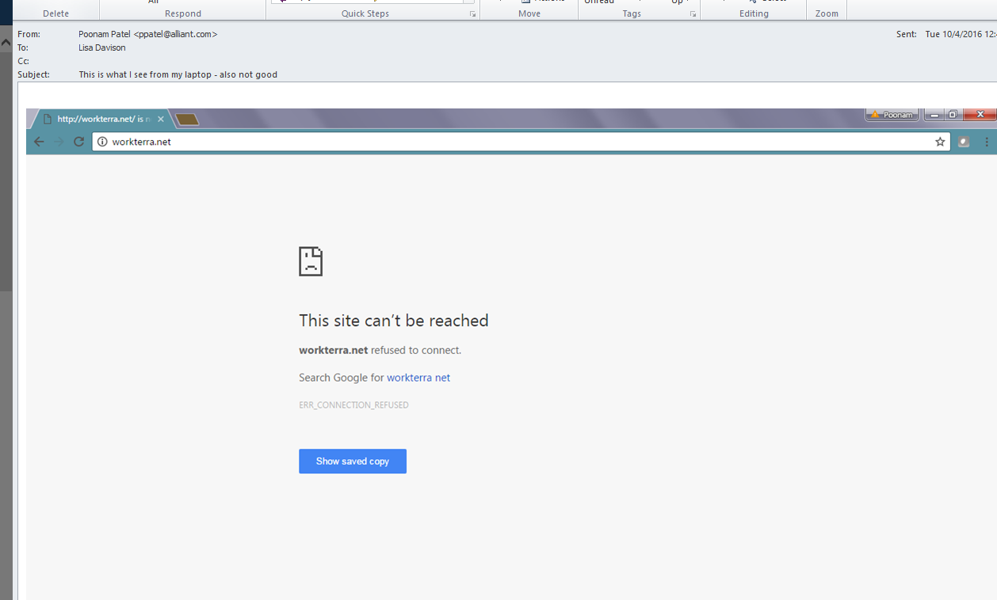Open the Chrome three-dot menu
The height and width of the screenshot is (600, 997).
click(x=987, y=142)
